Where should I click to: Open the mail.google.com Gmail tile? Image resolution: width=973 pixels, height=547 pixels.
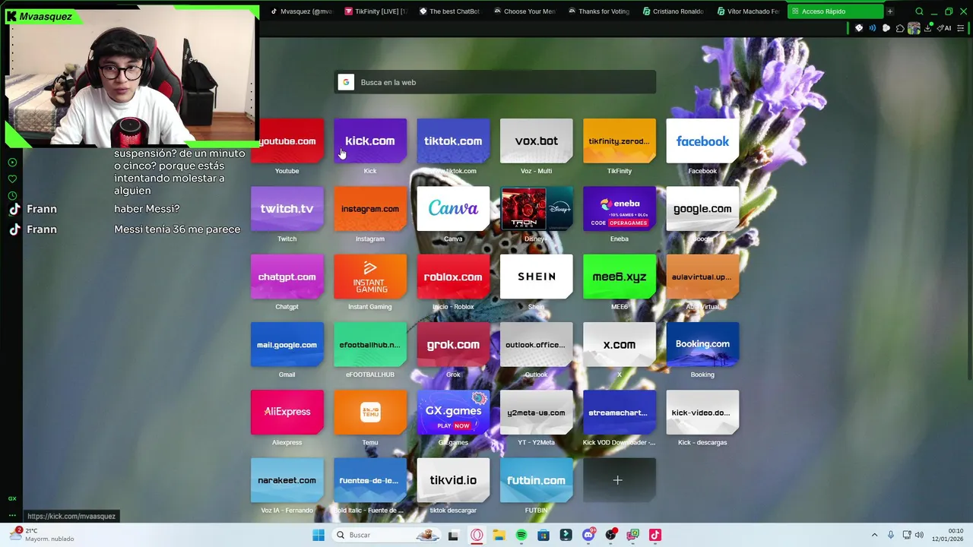click(x=287, y=345)
